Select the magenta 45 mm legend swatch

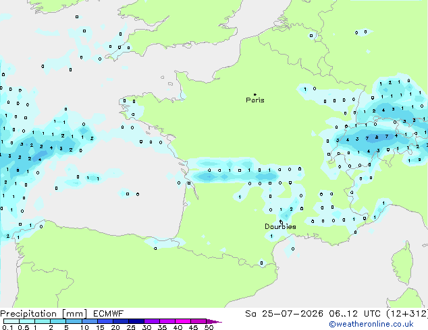pyautogui.click(x=198, y=321)
